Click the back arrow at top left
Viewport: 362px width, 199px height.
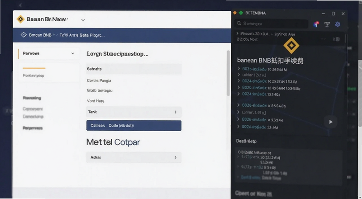[20, 5]
